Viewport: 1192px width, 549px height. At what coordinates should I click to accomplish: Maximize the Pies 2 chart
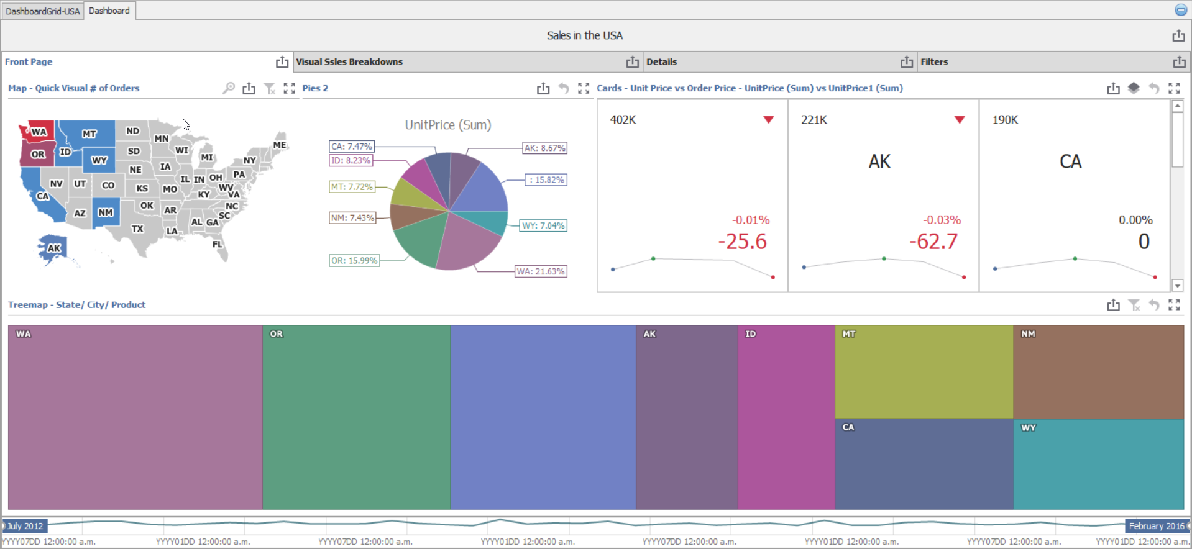coord(583,88)
